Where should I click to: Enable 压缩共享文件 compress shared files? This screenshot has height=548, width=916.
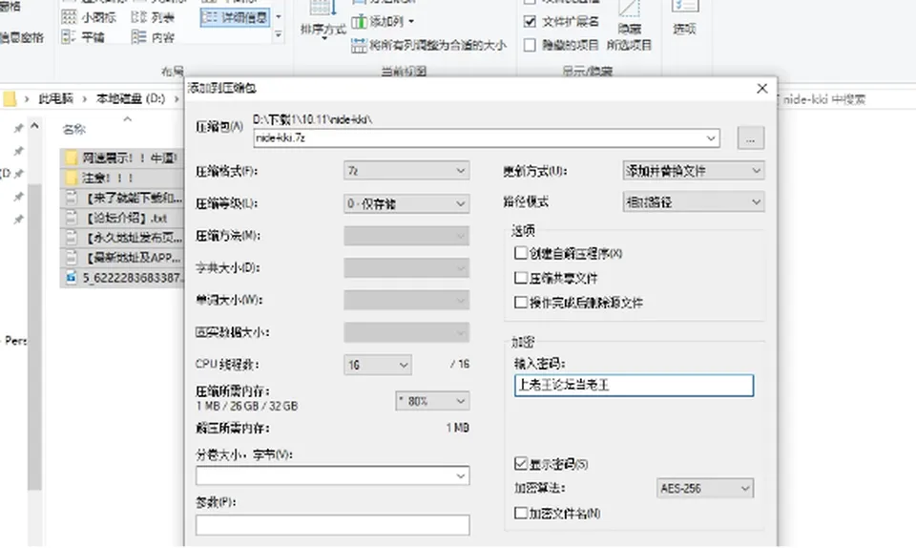coord(521,278)
